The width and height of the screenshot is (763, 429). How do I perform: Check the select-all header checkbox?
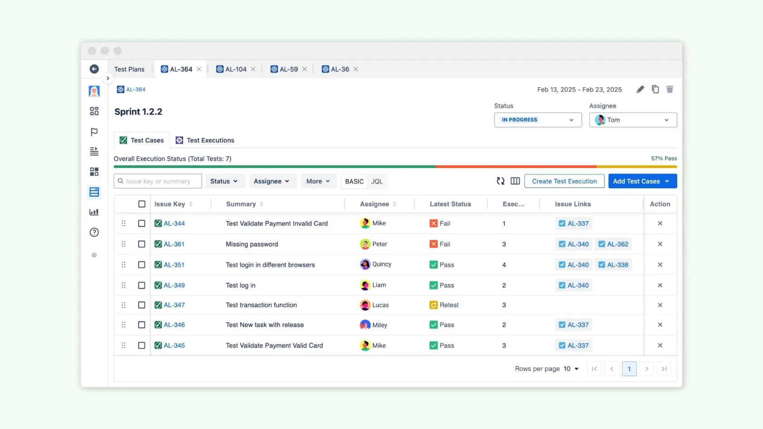pos(142,204)
